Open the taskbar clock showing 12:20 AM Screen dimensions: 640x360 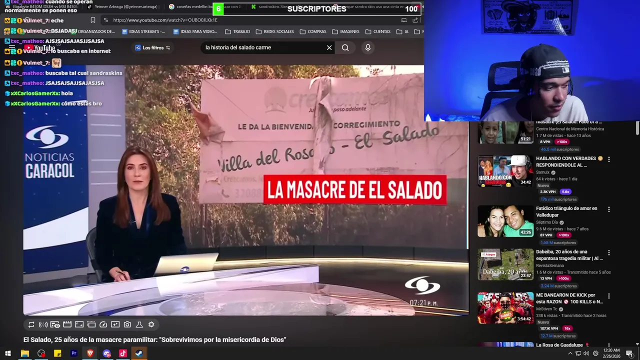click(x=612, y=353)
